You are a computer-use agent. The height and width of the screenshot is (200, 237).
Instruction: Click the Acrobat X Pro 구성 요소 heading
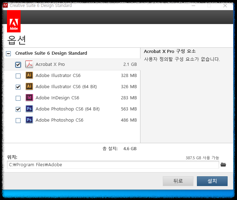tap(170, 51)
